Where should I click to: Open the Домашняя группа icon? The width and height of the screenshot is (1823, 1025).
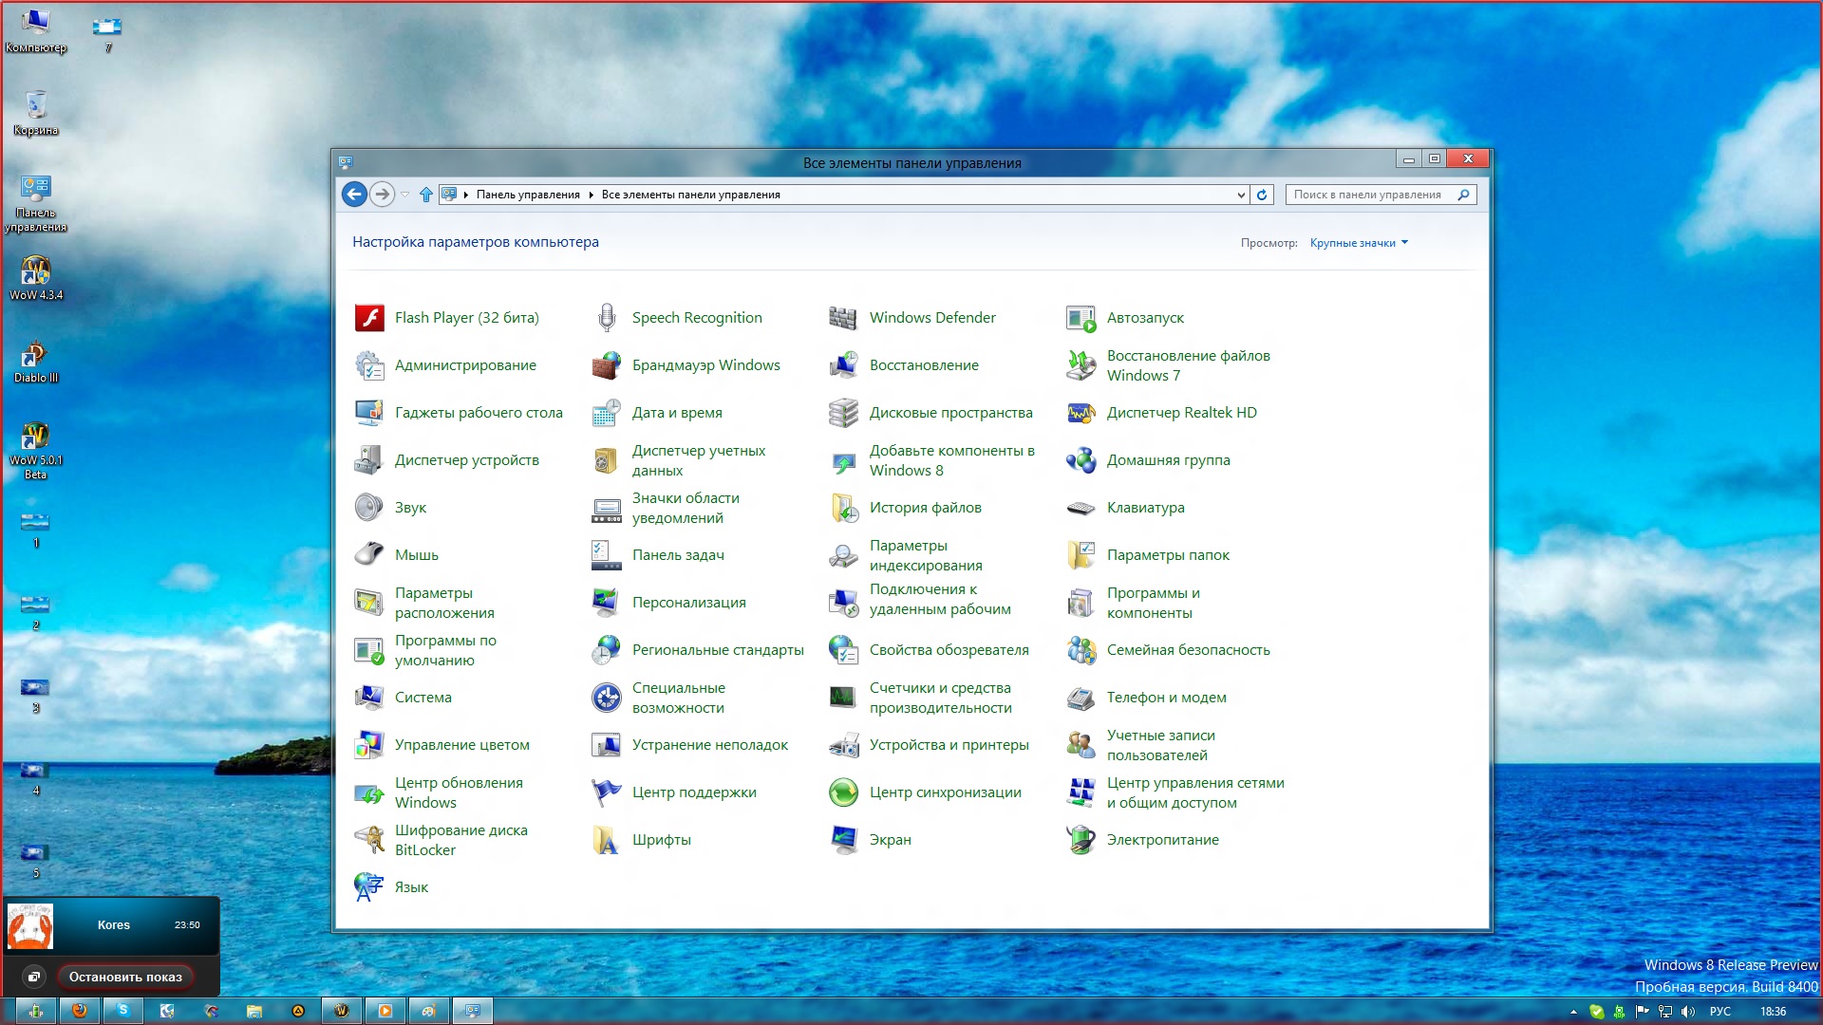pos(1081,460)
